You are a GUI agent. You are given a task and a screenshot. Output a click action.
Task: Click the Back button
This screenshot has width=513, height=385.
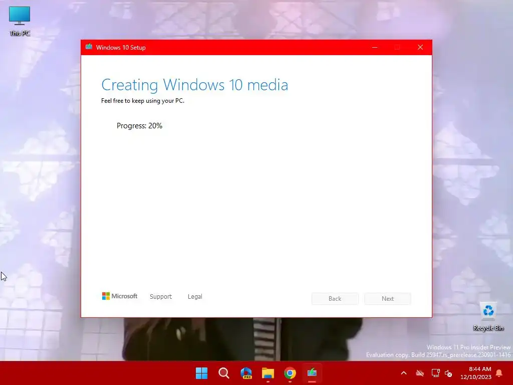335,299
